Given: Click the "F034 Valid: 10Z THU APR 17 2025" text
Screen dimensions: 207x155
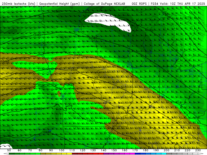Looking at the screenshot, I should [178, 4].
